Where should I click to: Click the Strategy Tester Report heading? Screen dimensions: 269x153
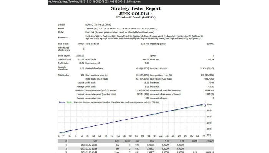(134, 8)
